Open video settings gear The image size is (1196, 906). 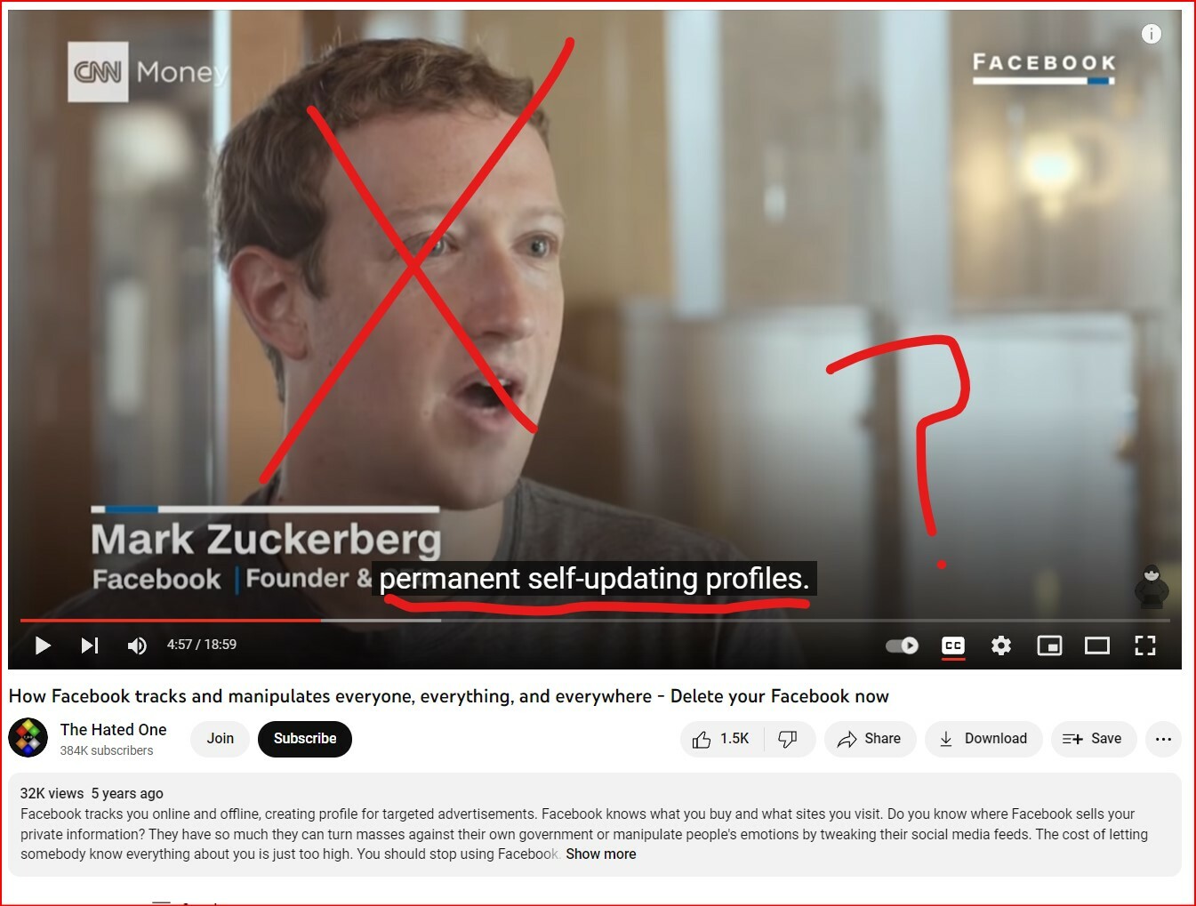1001,645
